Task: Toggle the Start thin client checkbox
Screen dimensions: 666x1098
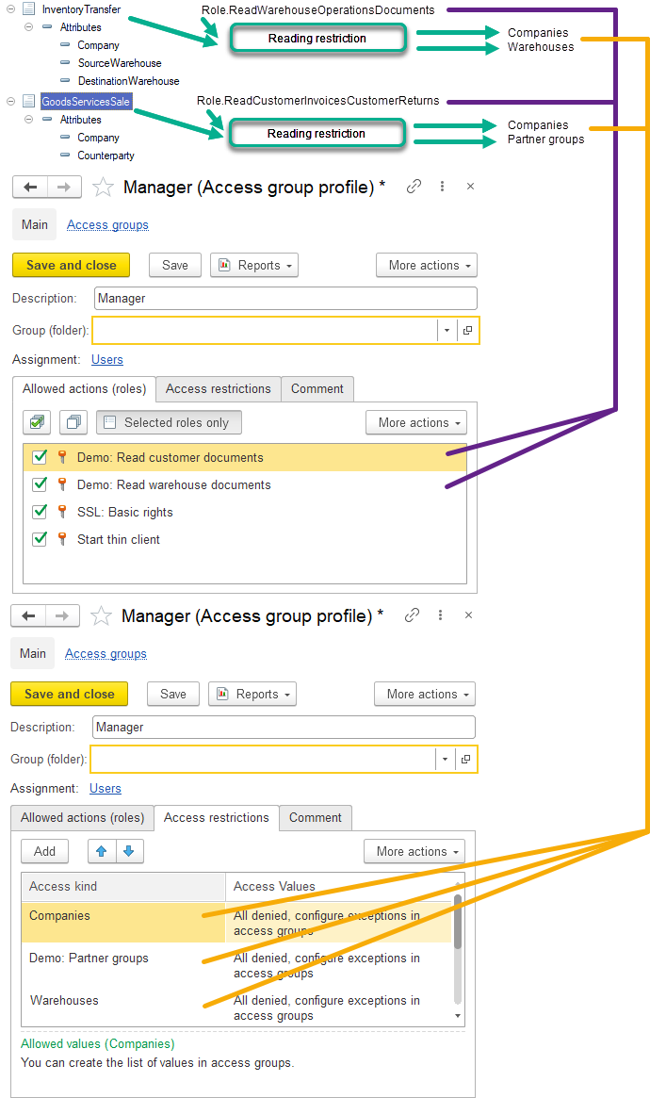Action: (40, 539)
